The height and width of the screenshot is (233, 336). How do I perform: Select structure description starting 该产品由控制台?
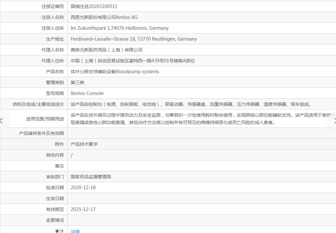point(191,104)
